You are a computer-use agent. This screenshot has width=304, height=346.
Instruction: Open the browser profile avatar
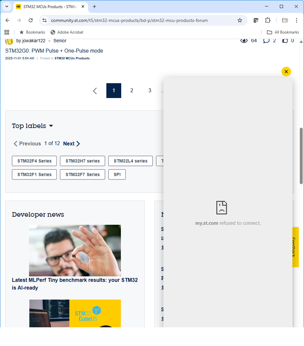[285, 20]
